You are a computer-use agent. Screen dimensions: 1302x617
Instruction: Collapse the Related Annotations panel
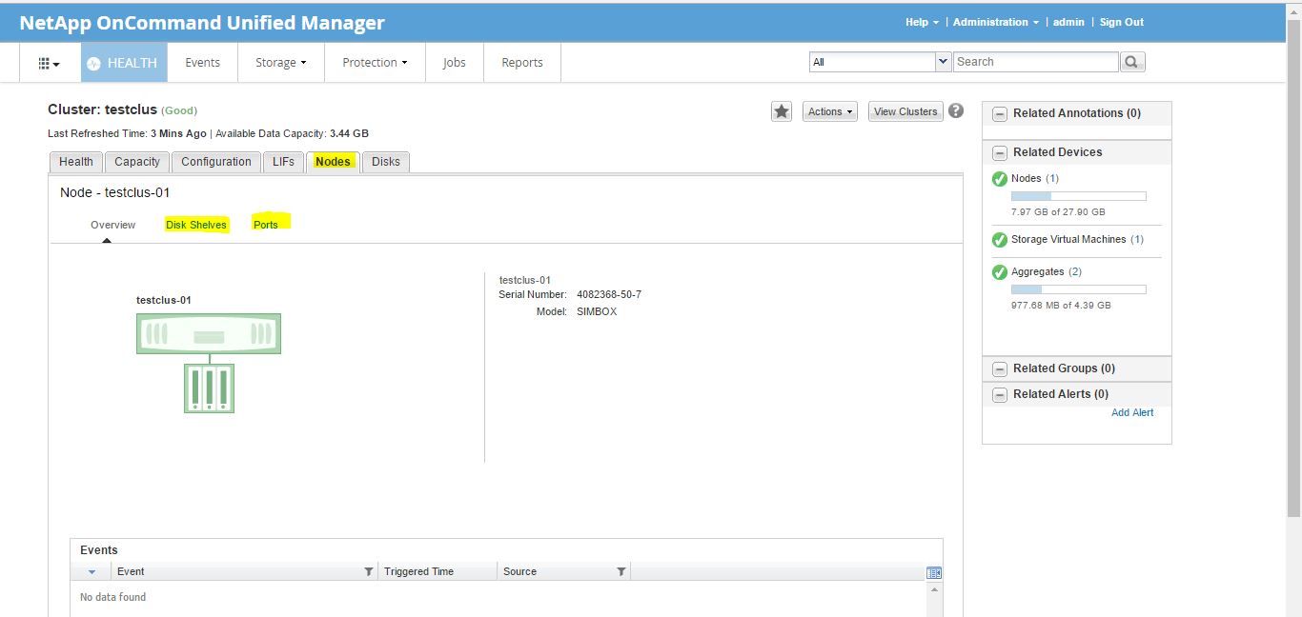(999, 113)
